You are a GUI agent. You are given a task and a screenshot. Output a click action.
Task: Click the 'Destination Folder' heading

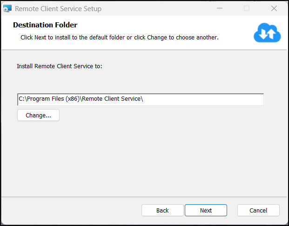click(45, 25)
